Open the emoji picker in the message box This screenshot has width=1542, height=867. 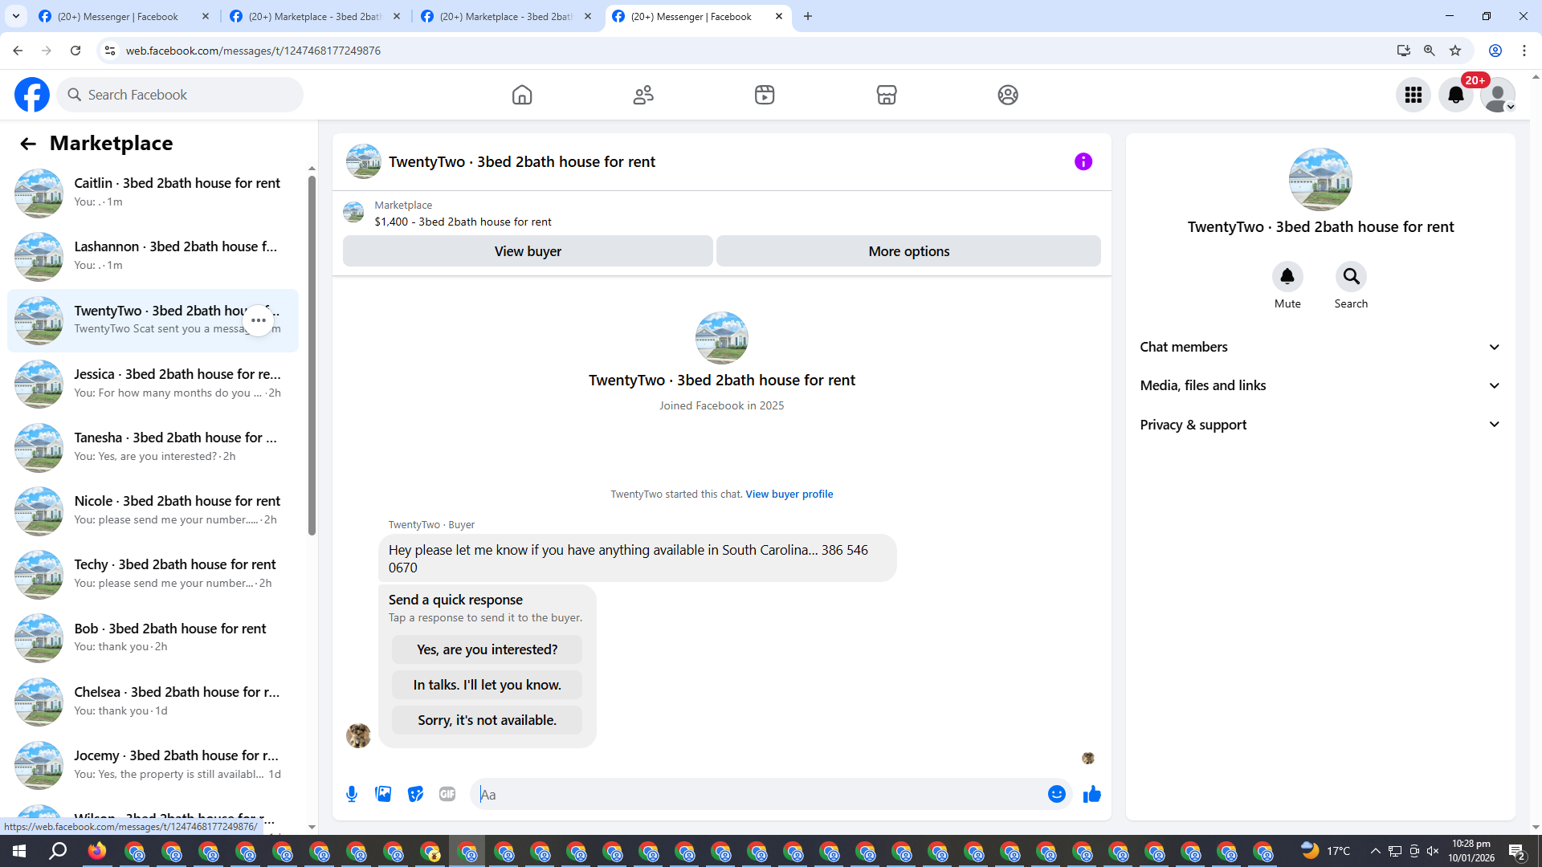click(x=1056, y=794)
